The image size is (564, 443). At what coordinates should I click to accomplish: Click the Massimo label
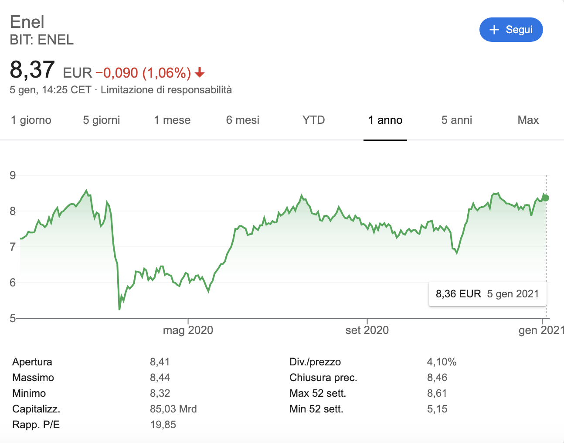(33, 378)
